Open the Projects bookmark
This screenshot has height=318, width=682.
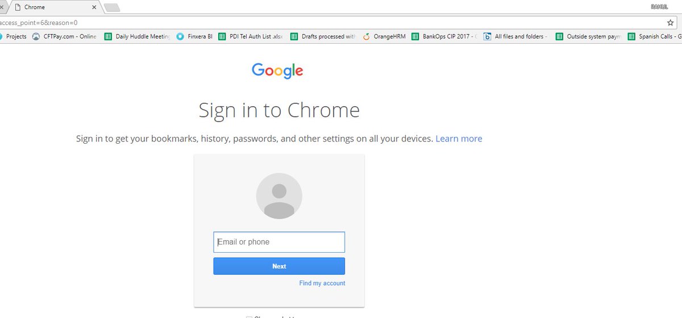point(13,36)
